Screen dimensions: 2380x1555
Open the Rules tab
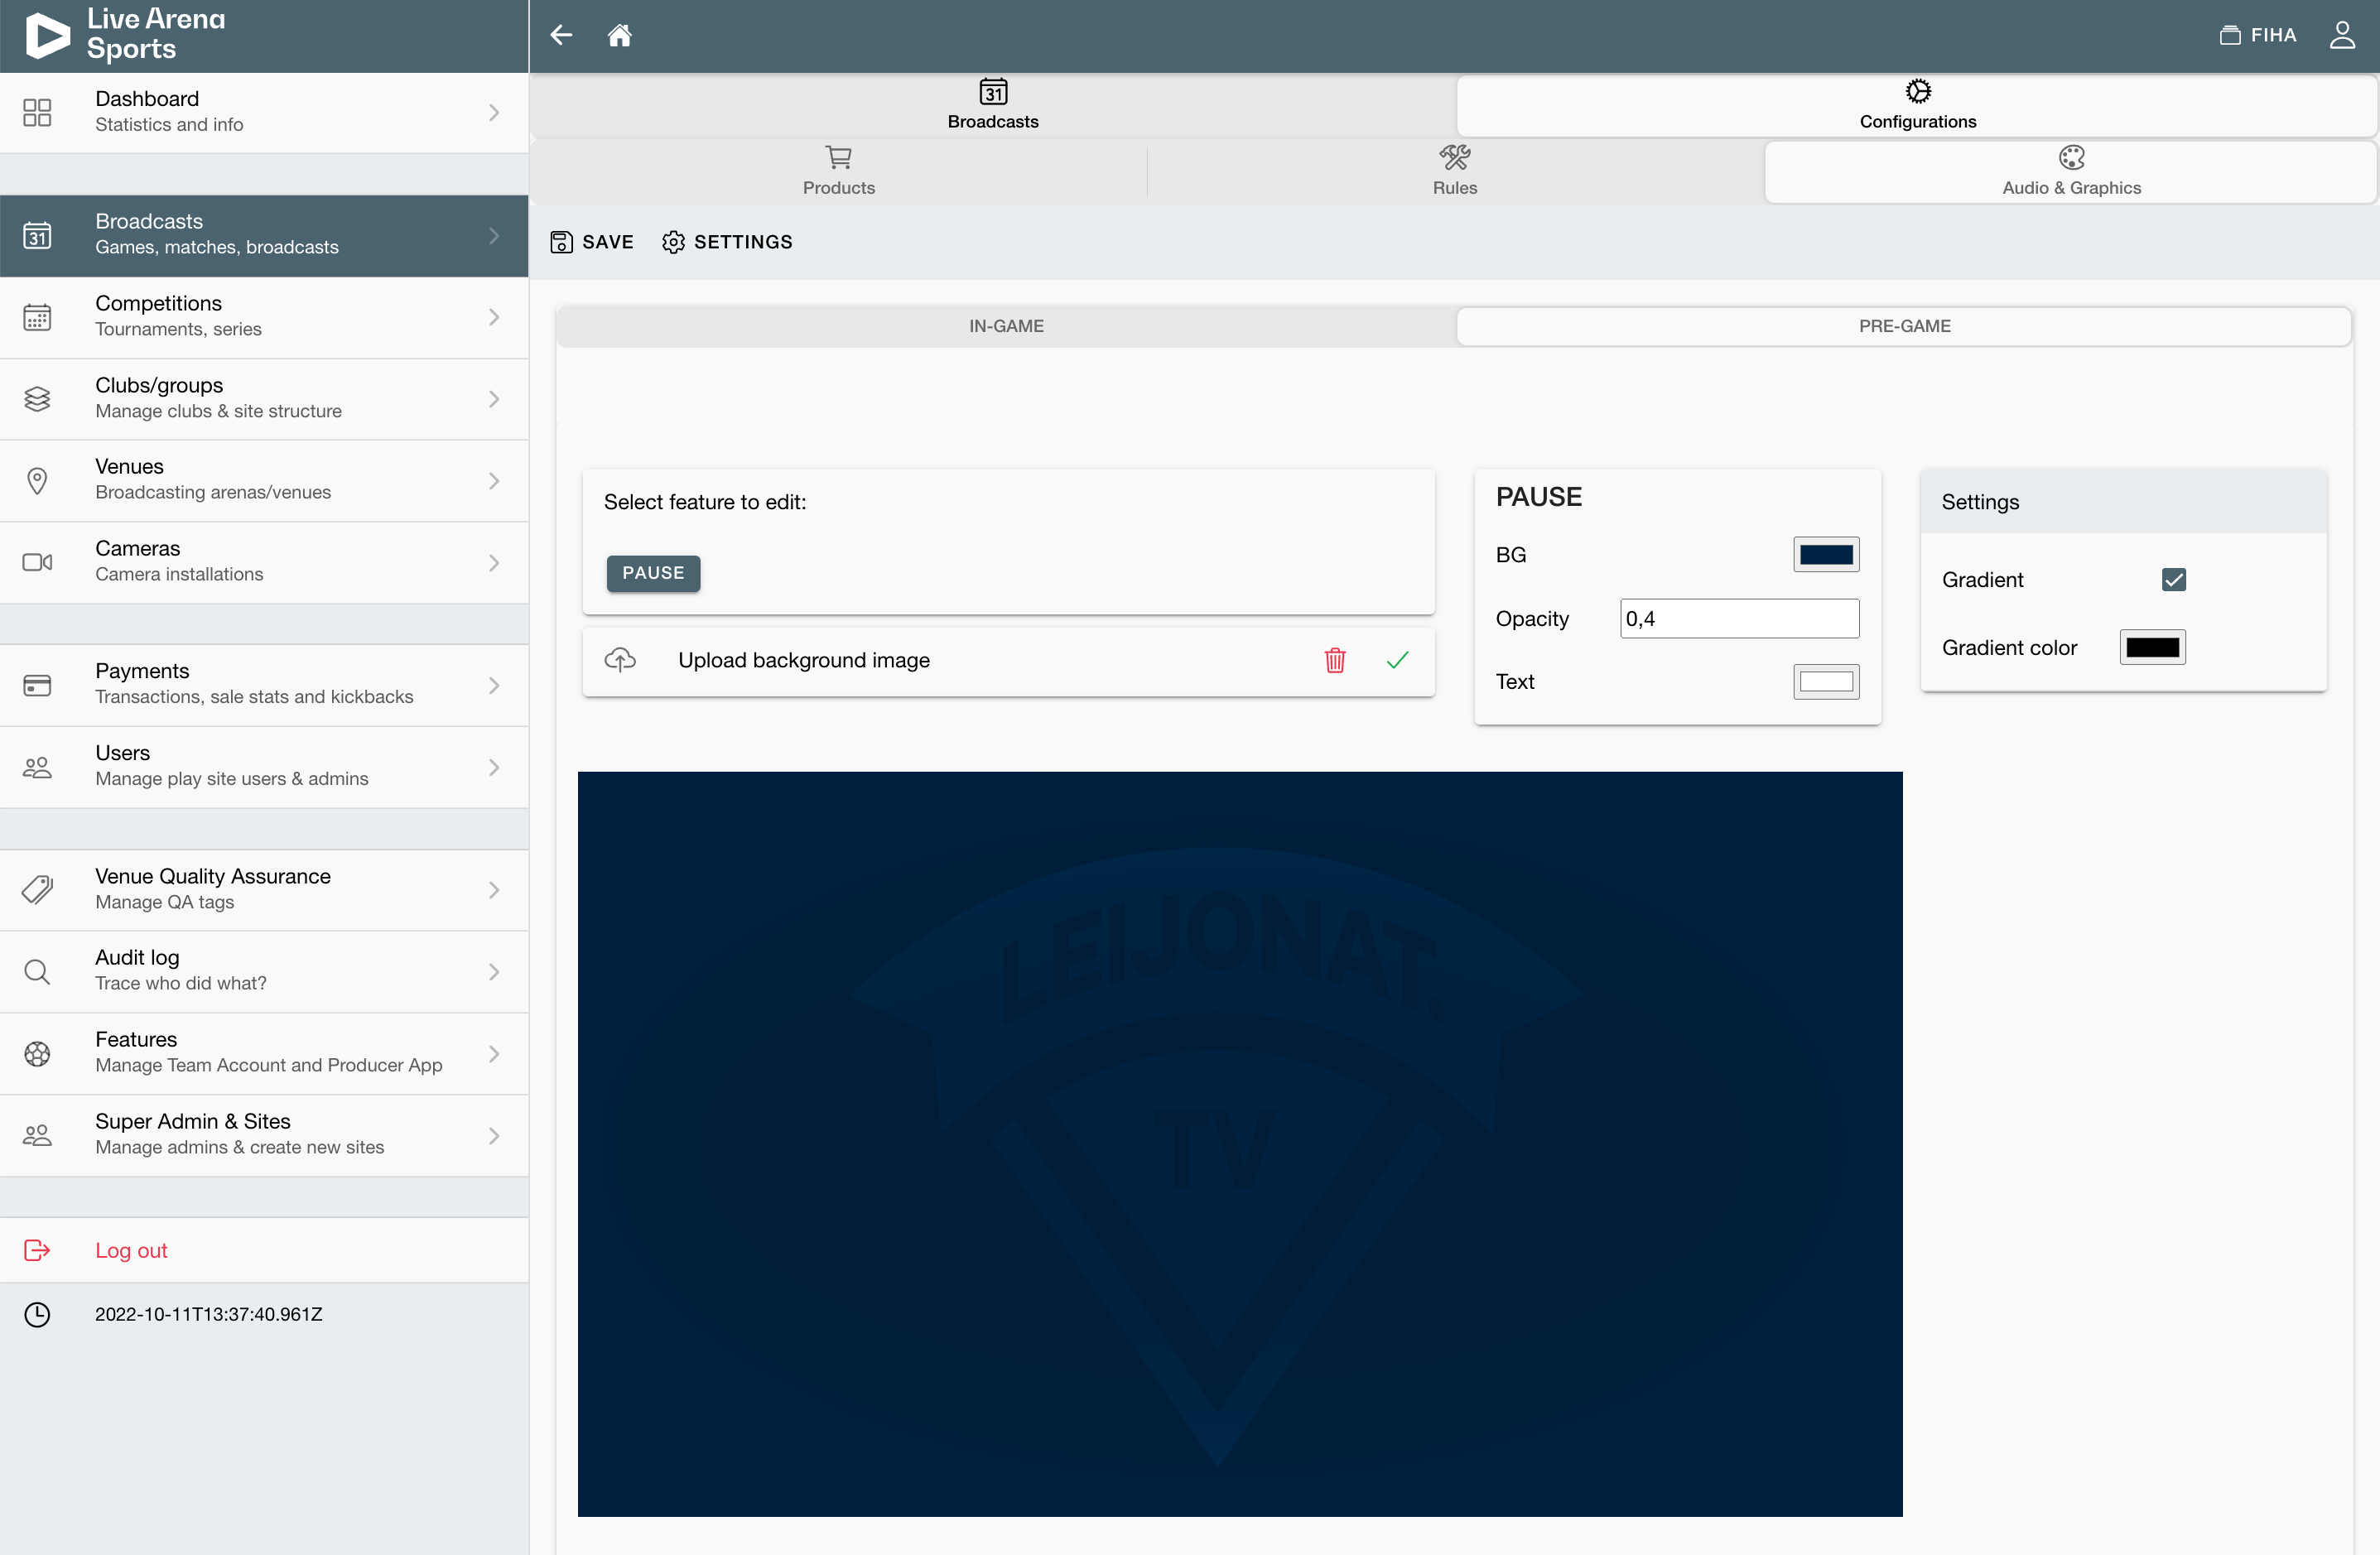tap(1455, 172)
